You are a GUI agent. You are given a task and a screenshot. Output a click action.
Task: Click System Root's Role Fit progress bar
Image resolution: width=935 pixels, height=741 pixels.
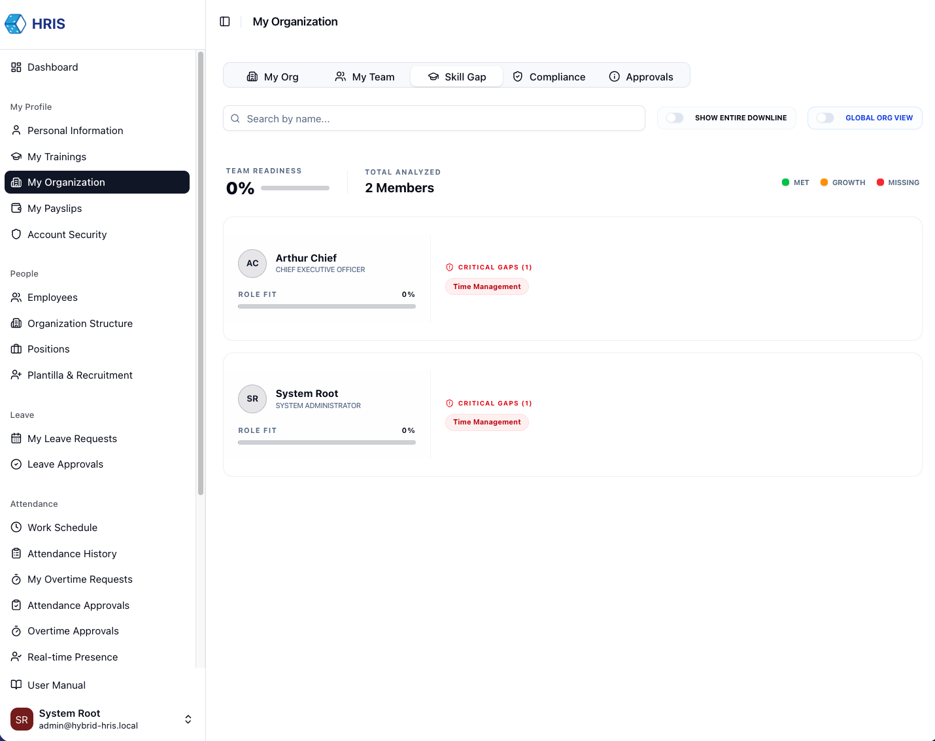(x=327, y=442)
